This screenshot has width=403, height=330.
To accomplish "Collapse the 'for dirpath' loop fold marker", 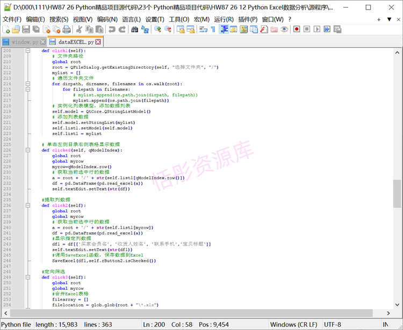I will [28, 84].
